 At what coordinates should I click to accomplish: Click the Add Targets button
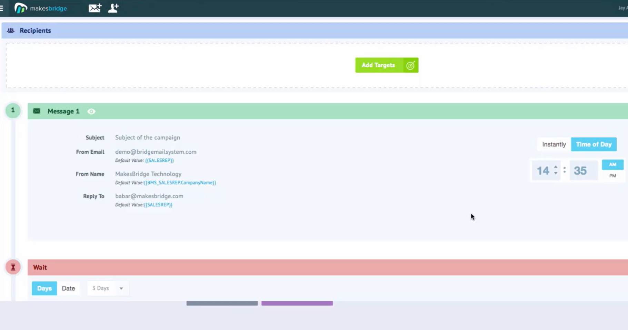378,65
